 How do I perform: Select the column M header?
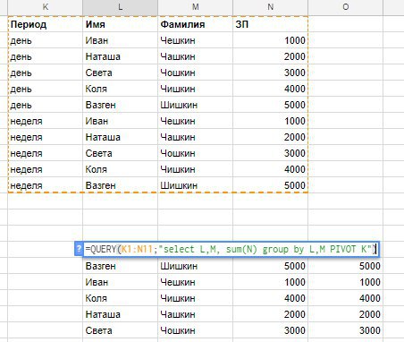(x=196, y=7)
